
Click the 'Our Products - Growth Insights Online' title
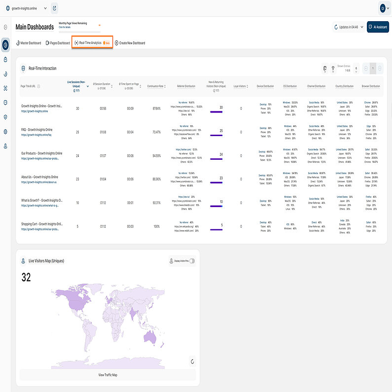tap(42, 153)
